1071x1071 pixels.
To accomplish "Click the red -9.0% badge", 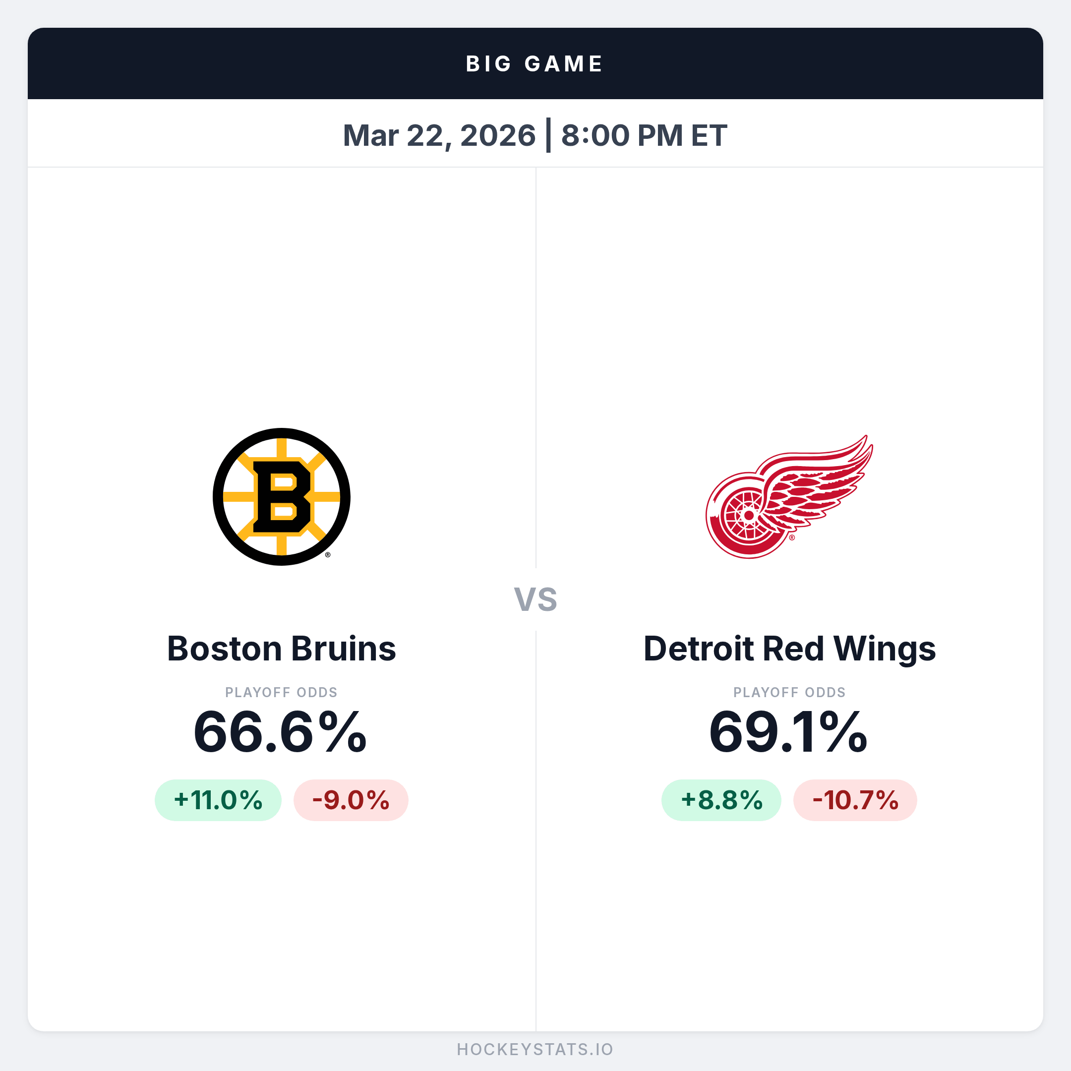I will pyautogui.click(x=351, y=800).
